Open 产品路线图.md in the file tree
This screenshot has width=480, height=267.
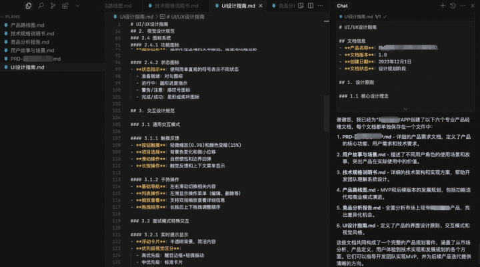(x=27, y=25)
